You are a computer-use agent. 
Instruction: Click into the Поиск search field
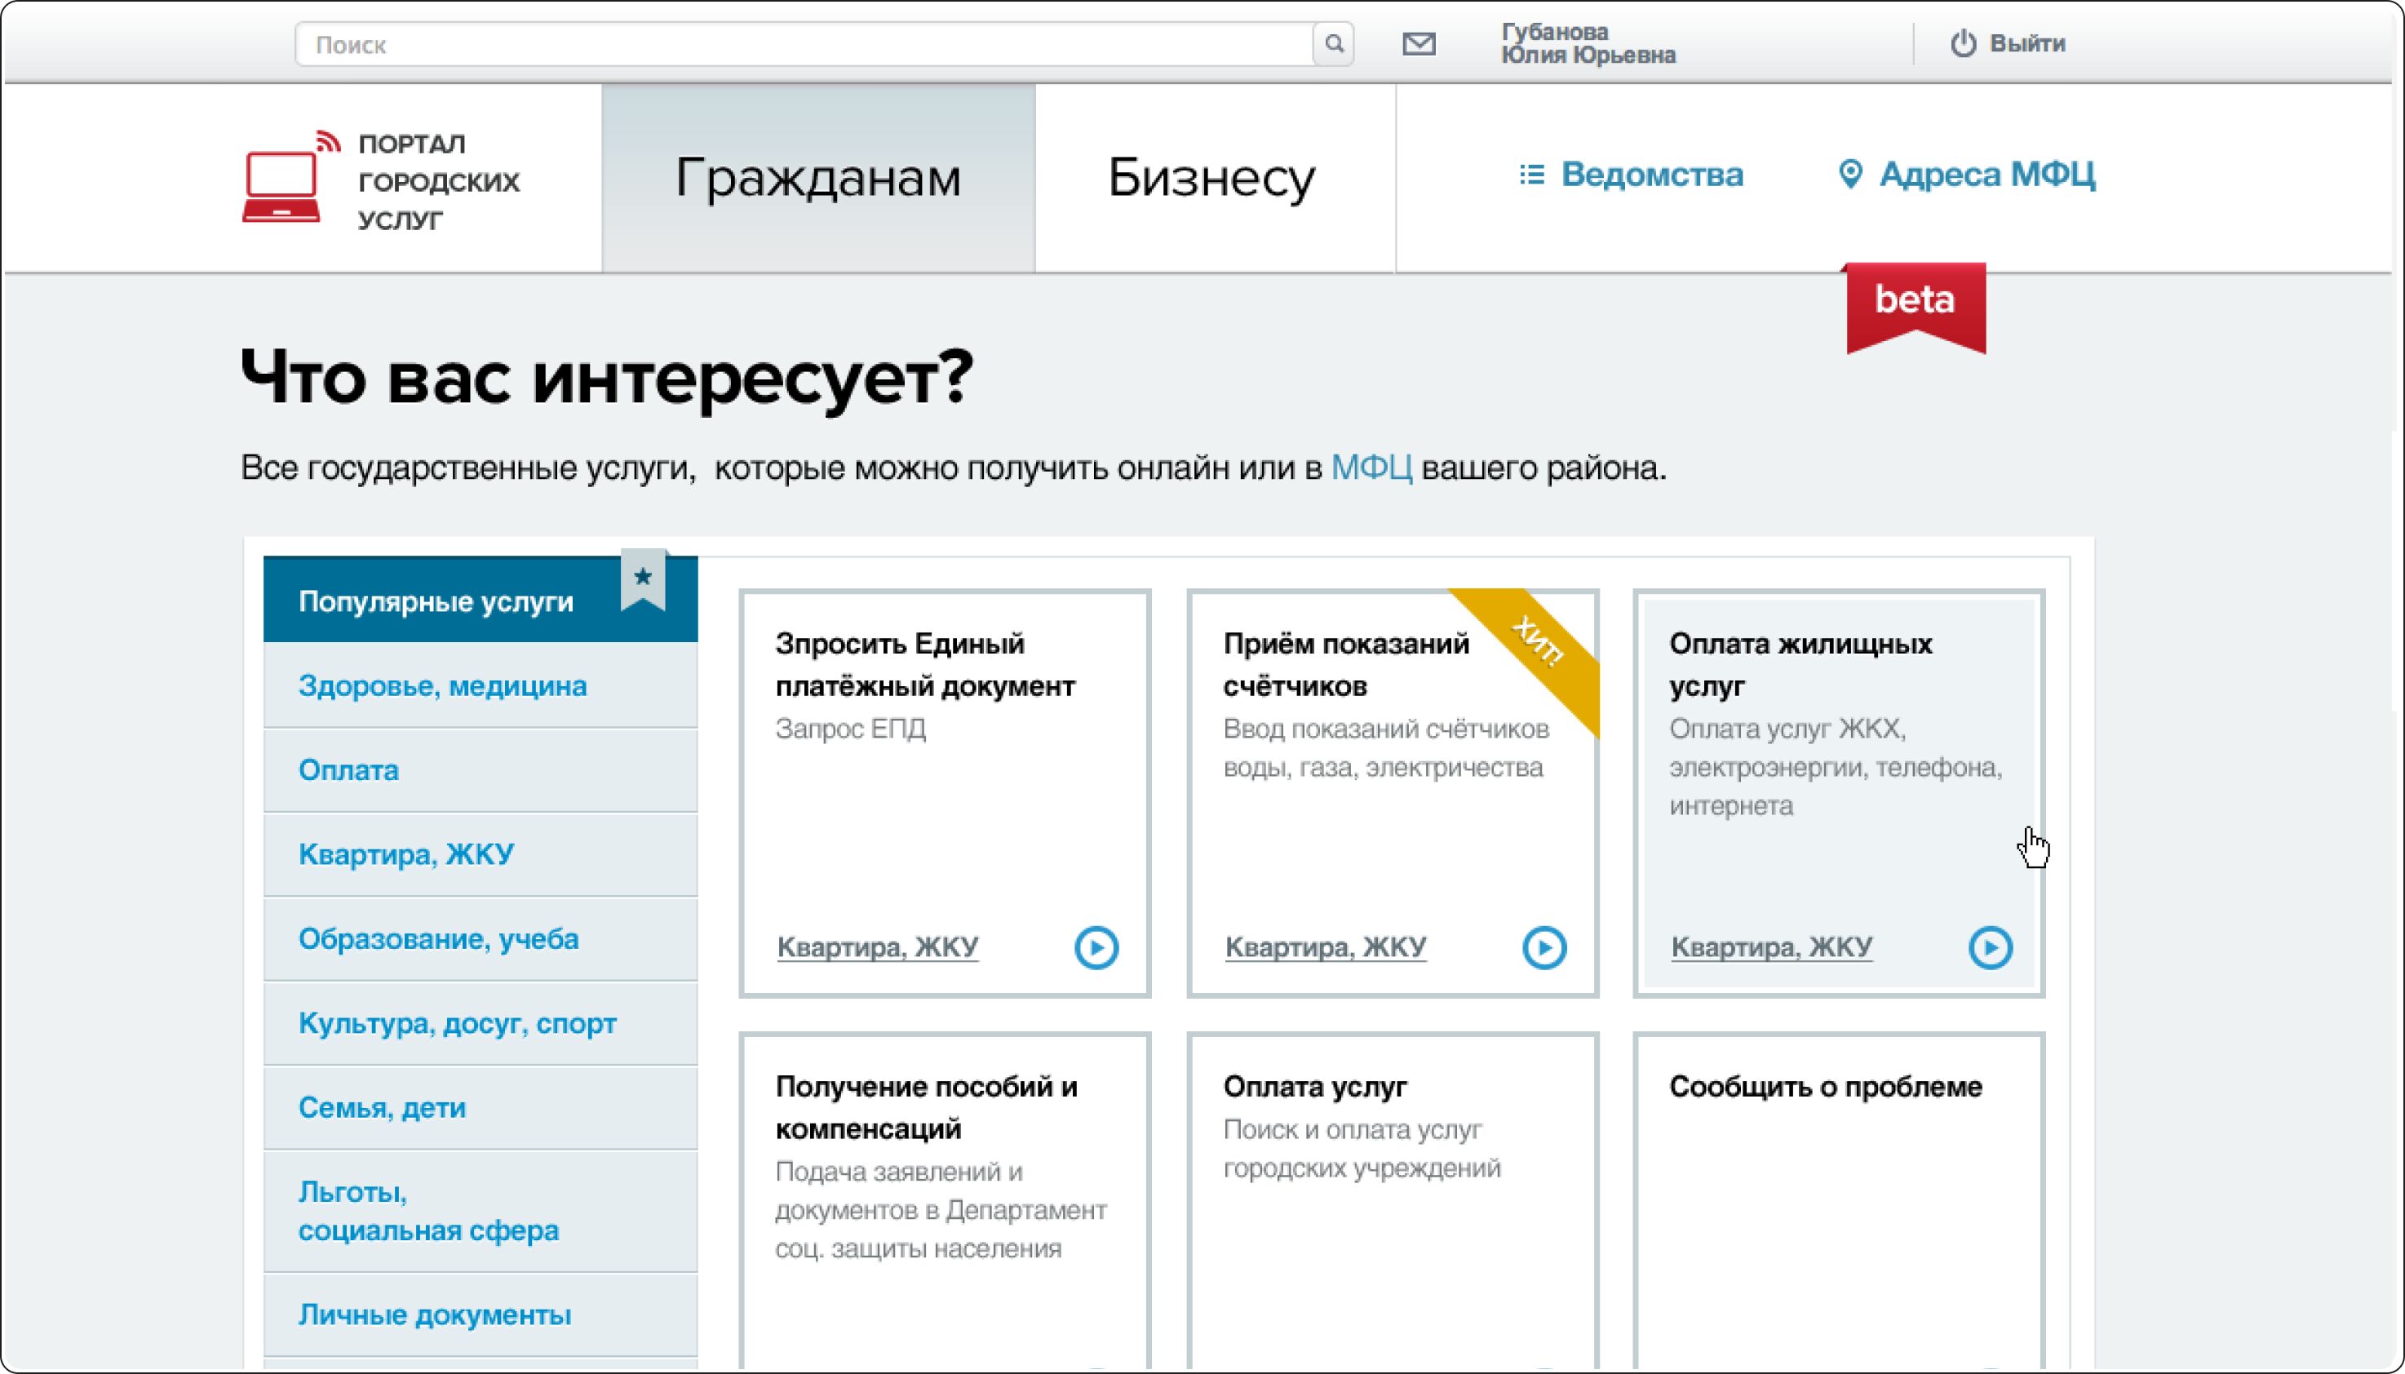coord(802,44)
